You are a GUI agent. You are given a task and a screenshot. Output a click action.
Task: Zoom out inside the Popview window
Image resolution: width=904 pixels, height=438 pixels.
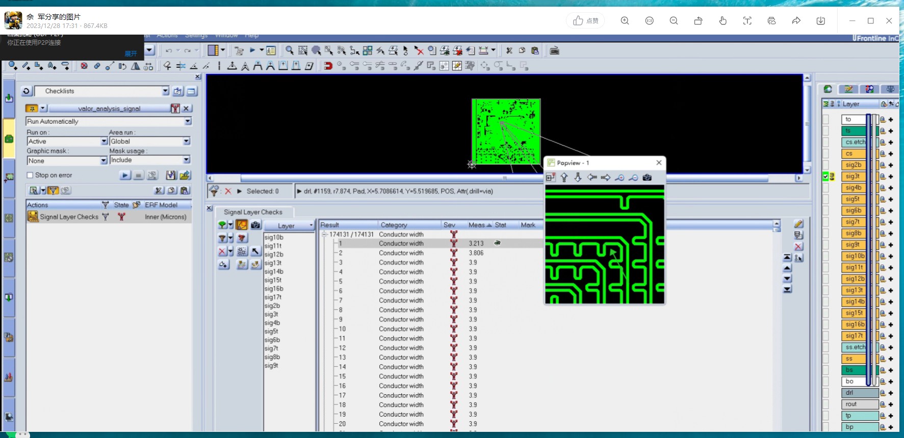[x=633, y=177]
